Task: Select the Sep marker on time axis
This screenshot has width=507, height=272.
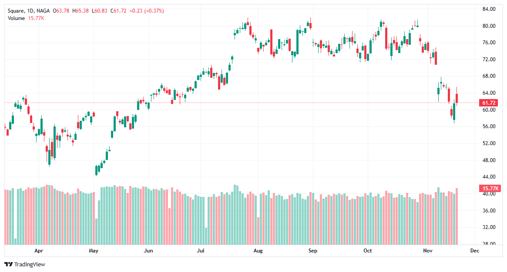Action: 312,251
